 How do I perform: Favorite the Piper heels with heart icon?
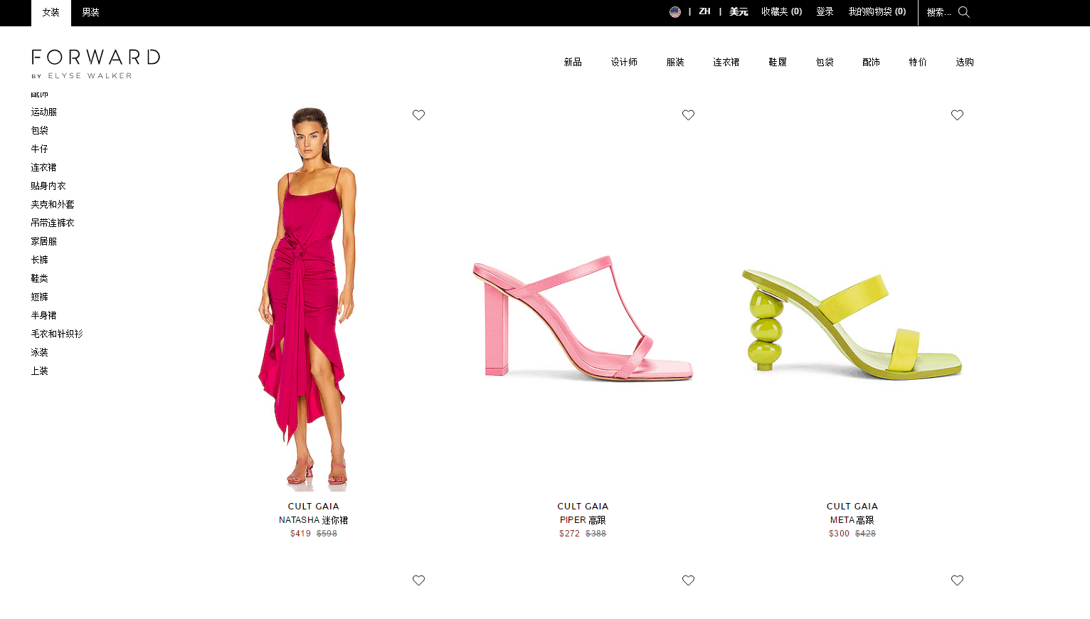coord(688,115)
